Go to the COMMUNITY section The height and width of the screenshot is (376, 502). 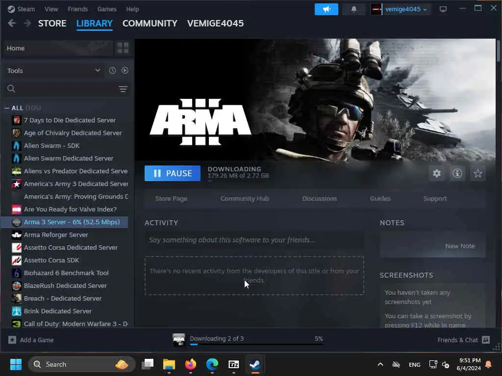click(x=150, y=23)
